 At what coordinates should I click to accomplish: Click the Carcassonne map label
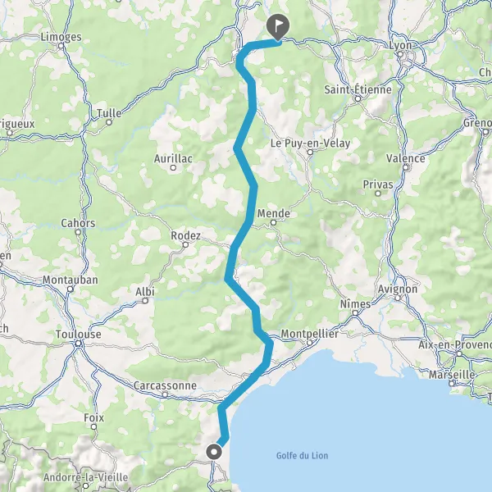coord(165,385)
